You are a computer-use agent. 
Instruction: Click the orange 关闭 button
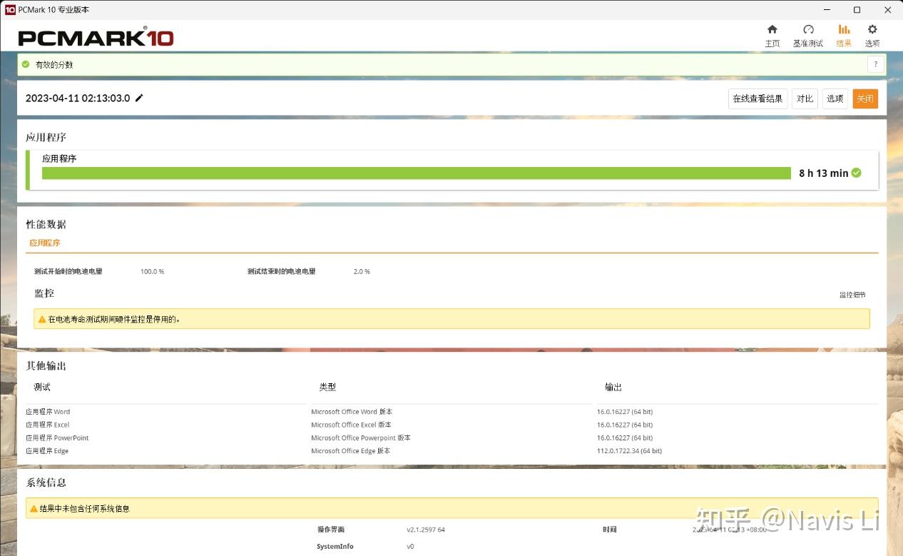coord(865,98)
